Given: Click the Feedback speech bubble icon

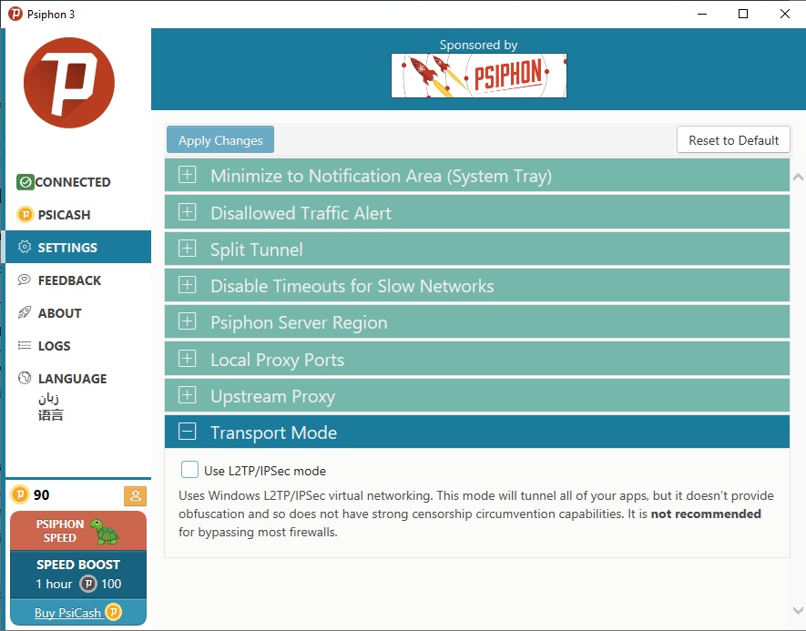Looking at the screenshot, I should pyautogui.click(x=25, y=280).
